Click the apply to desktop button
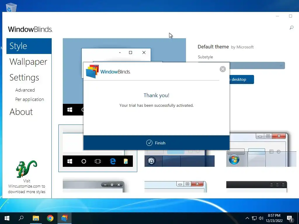299x224 pixels. tap(242, 79)
